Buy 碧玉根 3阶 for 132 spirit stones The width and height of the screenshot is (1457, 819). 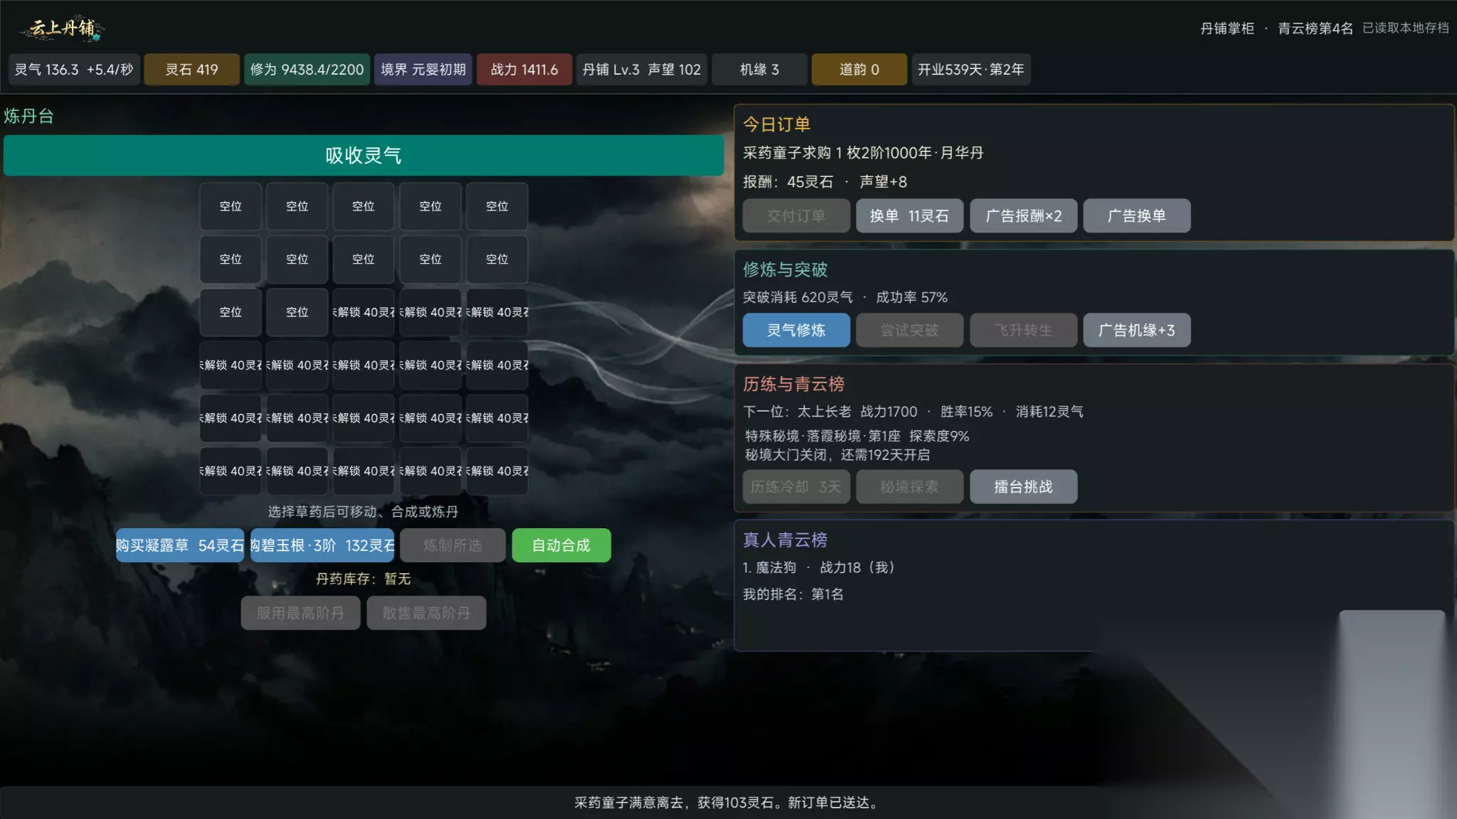[322, 545]
